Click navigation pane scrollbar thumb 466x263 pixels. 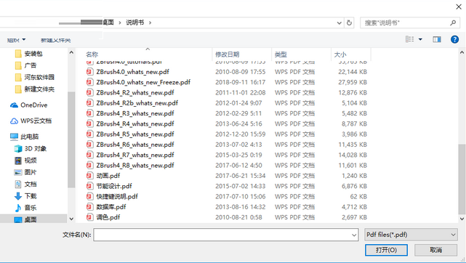tap(71, 139)
